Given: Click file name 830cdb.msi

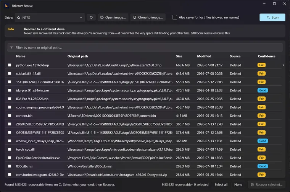Looking at the screenshot, I should click(x=24, y=166).
